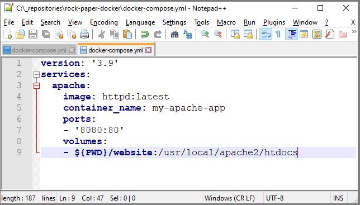This screenshot has width=360, height=205.
Task: Close the inactive docker-compose.yml tab
Action: pos(72,50)
